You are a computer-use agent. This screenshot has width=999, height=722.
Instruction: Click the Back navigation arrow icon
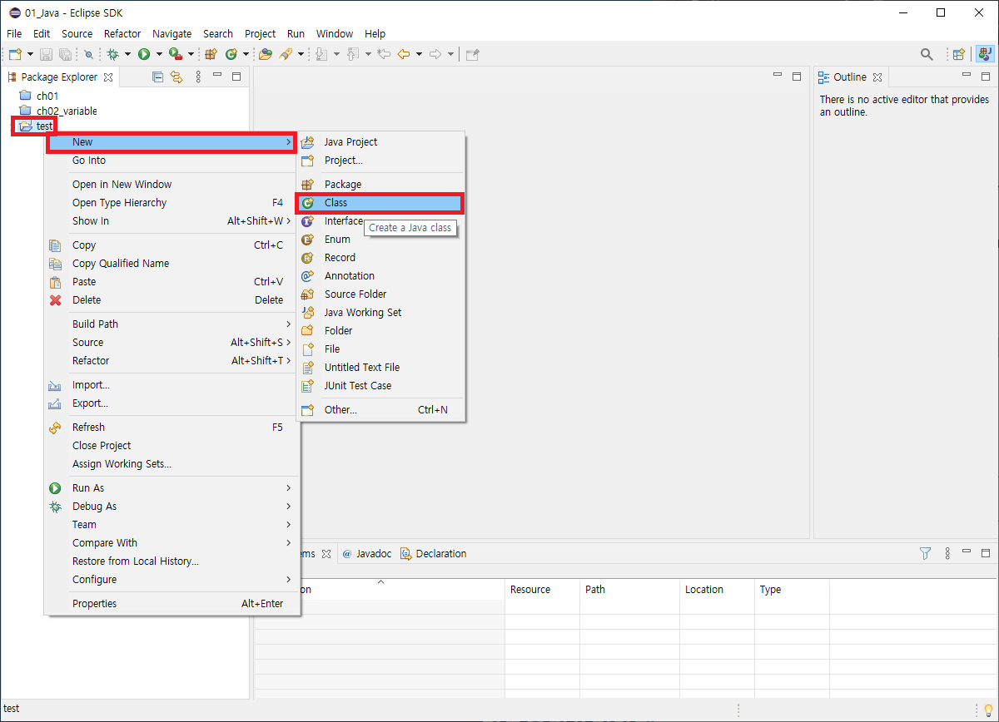point(404,54)
